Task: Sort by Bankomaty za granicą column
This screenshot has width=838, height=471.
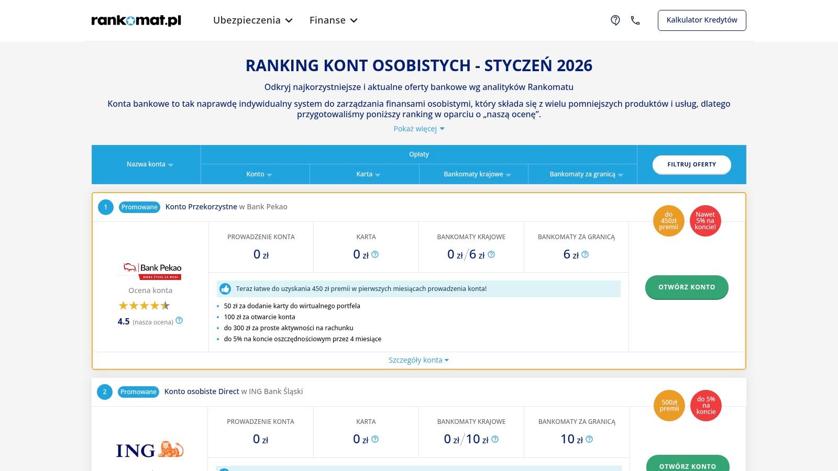Action: (587, 174)
